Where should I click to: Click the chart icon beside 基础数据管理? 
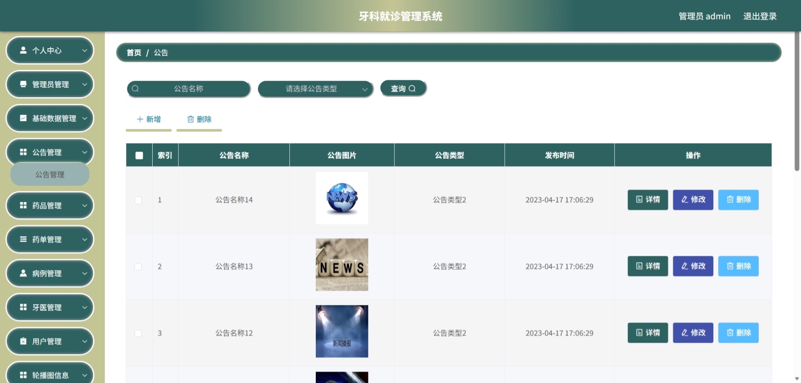pyautogui.click(x=23, y=118)
